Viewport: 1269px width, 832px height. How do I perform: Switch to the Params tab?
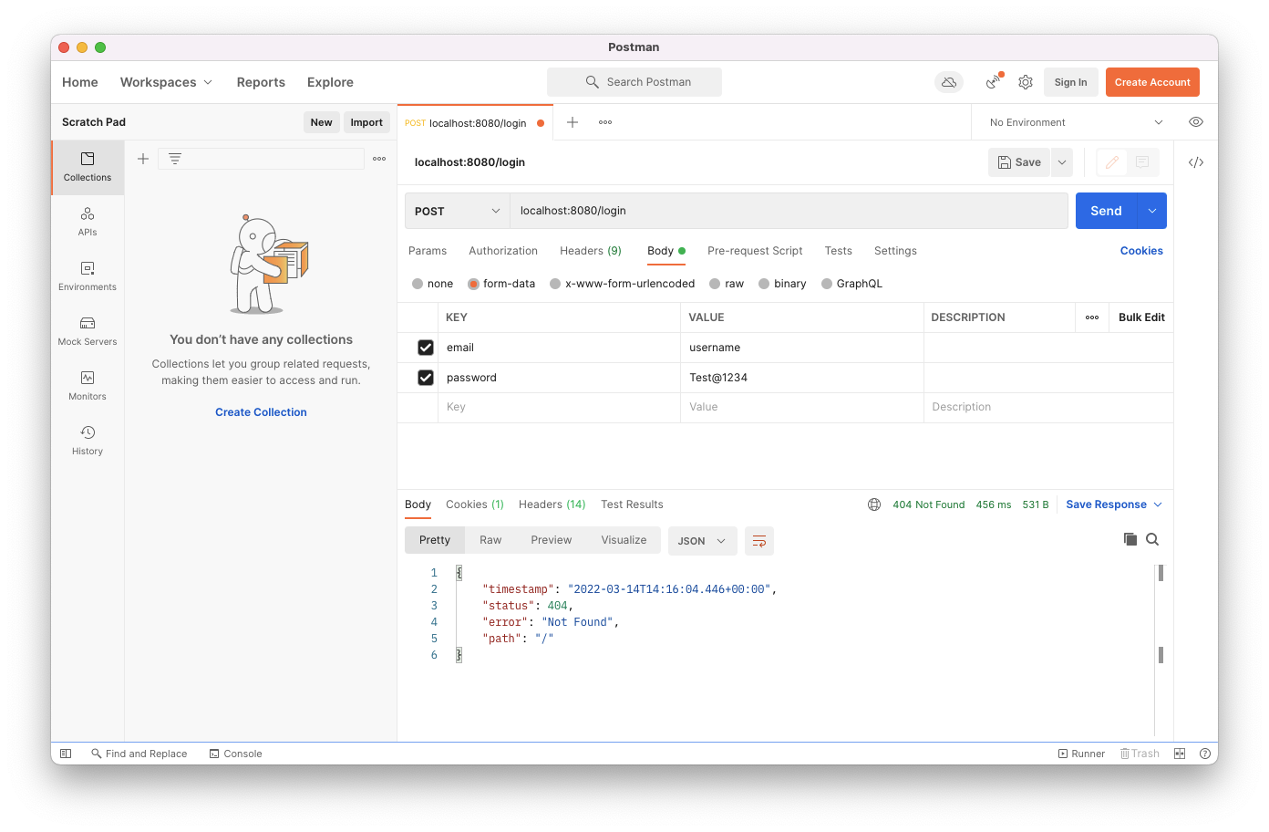pyautogui.click(x=428, y=251)
